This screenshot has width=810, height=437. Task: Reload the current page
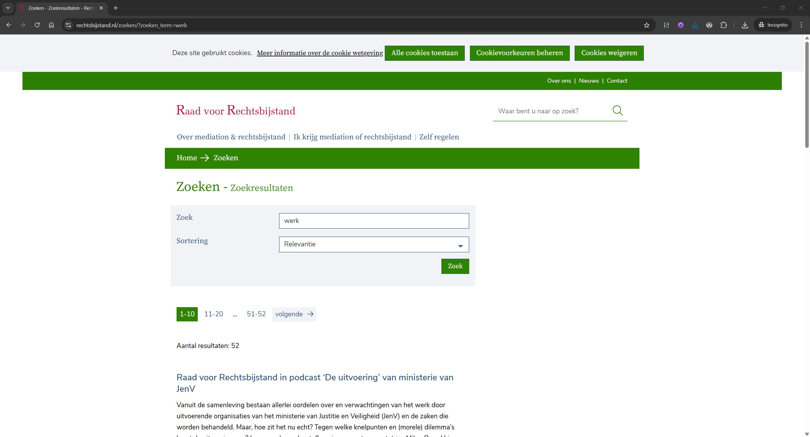coord(37,25)
